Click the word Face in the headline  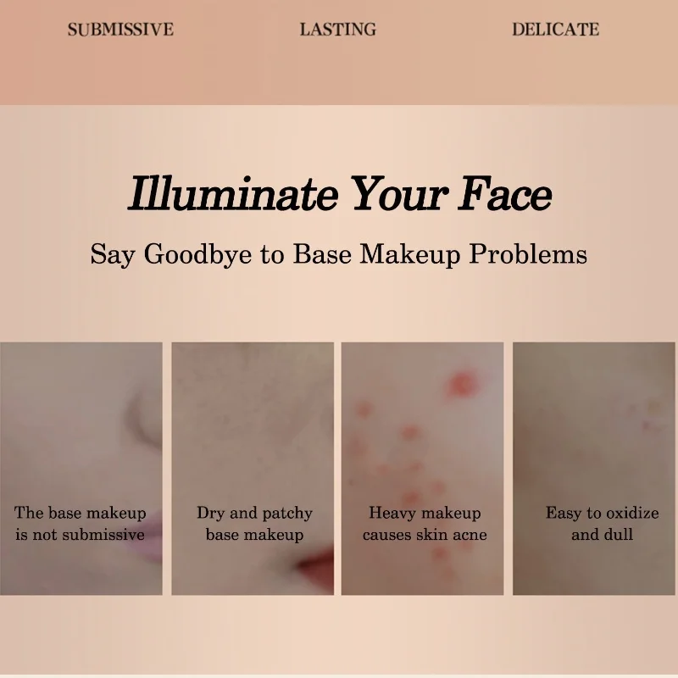click(x=505, y=194)
